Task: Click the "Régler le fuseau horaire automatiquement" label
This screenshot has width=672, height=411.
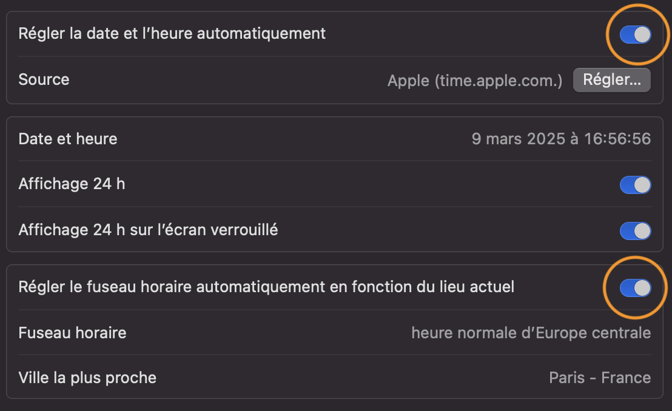Action: pyautogui.click(x=266, y=287)
